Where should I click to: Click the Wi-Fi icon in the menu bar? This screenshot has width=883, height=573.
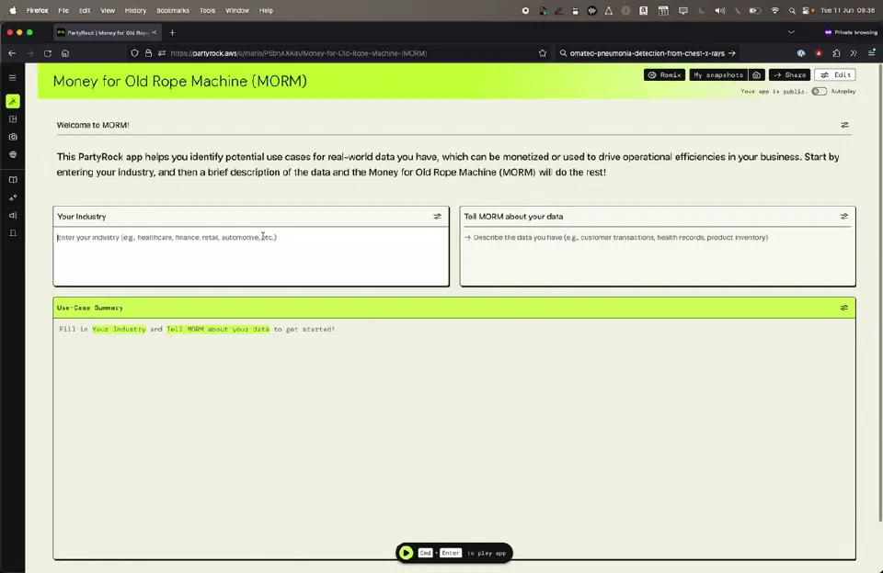(x=774, y=11)
